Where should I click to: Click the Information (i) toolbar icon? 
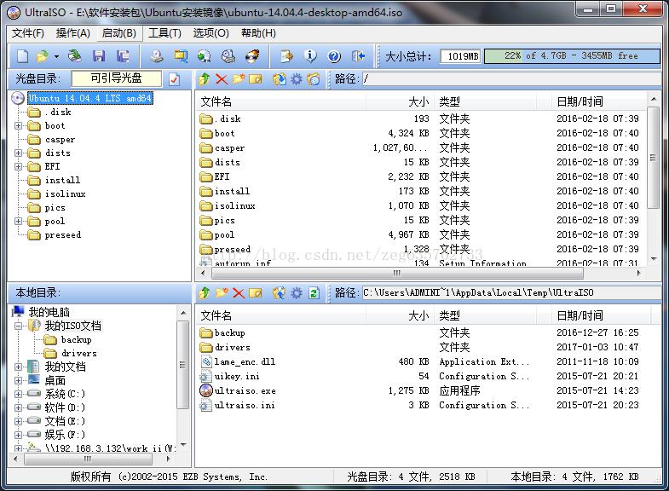[x=310, y=56]
